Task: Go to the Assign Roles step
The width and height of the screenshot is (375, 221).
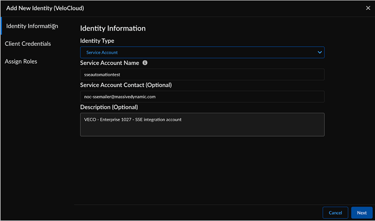Action: point(21,62)
